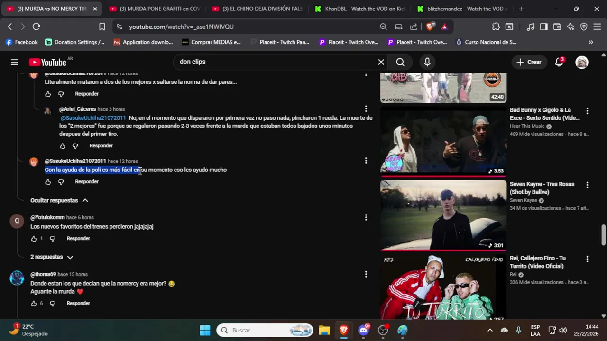Click the Brave Shields lion icon
This screenshot has width=607, height=341.
(x=430, y=27)
